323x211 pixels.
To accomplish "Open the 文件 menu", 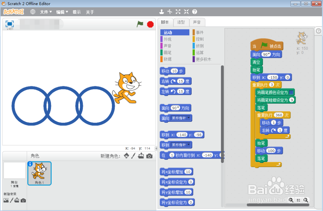I will point(46,12).
